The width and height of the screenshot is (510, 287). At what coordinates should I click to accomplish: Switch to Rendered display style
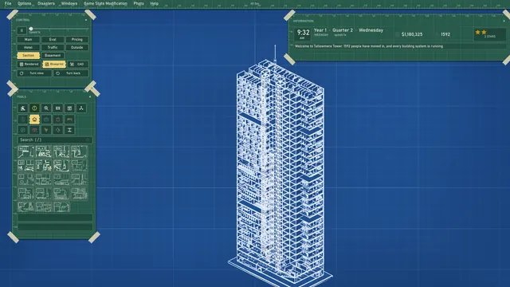click(29, 64)
